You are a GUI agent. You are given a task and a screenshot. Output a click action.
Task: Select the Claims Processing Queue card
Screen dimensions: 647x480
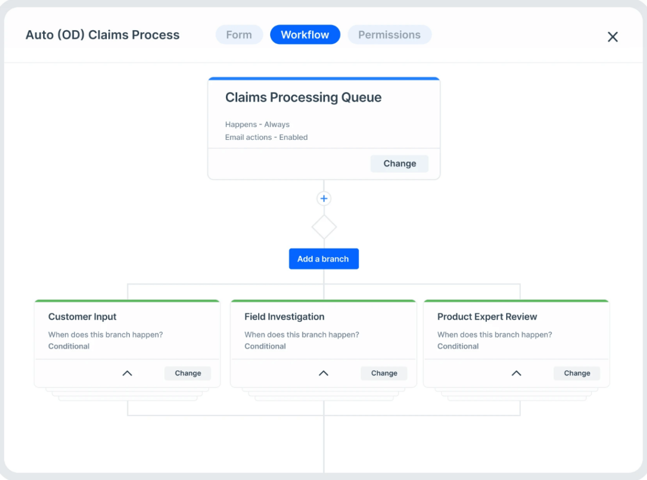pyautogui.click(x=323, y=113)
